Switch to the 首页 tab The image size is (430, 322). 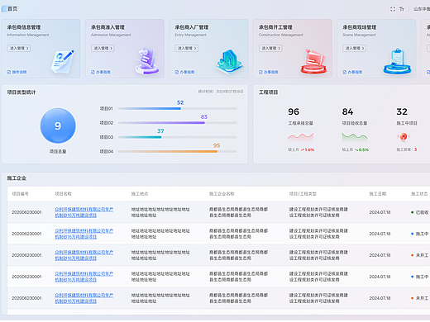[12, 9]
